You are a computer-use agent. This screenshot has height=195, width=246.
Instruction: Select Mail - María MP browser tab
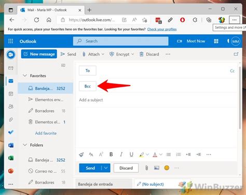tap(51, 10)
